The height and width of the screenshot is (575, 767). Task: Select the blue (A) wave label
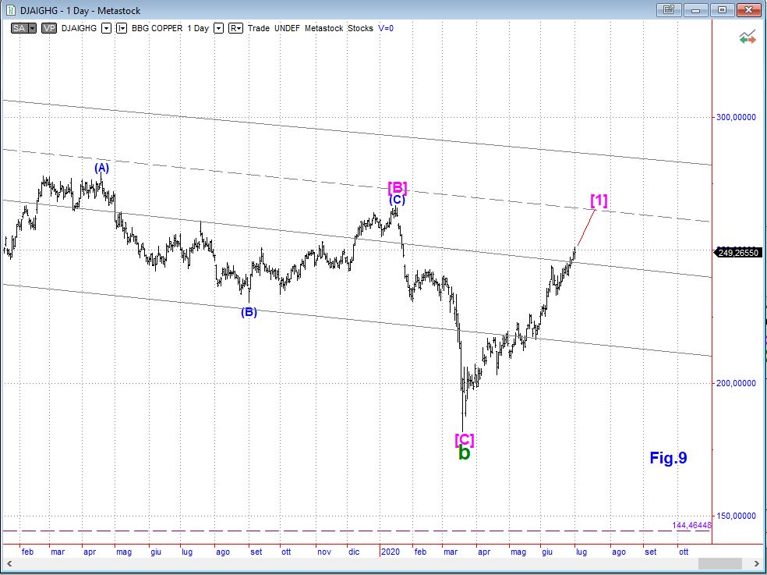(102, 168)
